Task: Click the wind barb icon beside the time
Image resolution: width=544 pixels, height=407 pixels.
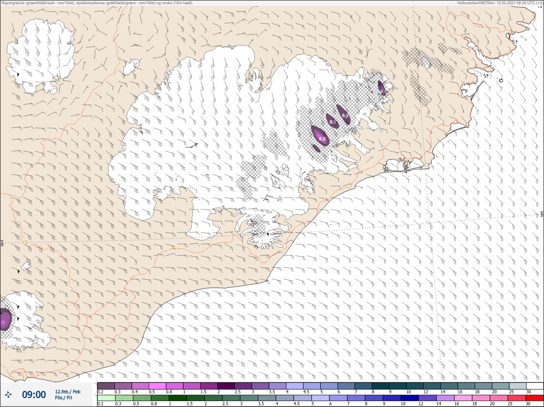Action: click(8, 395)
